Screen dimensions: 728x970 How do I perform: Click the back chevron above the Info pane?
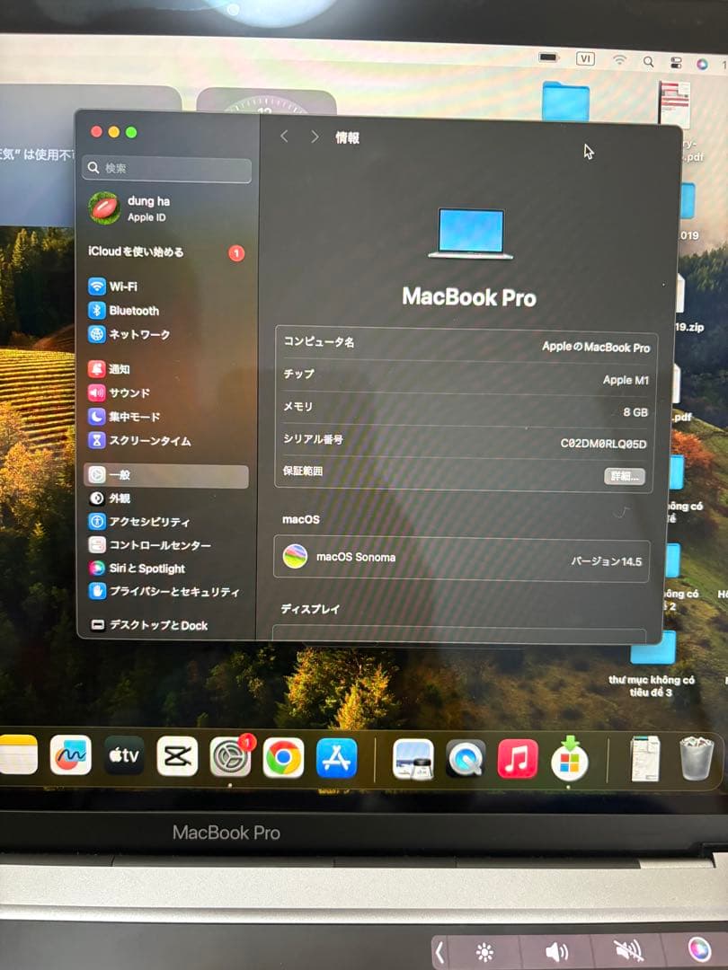pyautogui.click(x=285, y=136)
